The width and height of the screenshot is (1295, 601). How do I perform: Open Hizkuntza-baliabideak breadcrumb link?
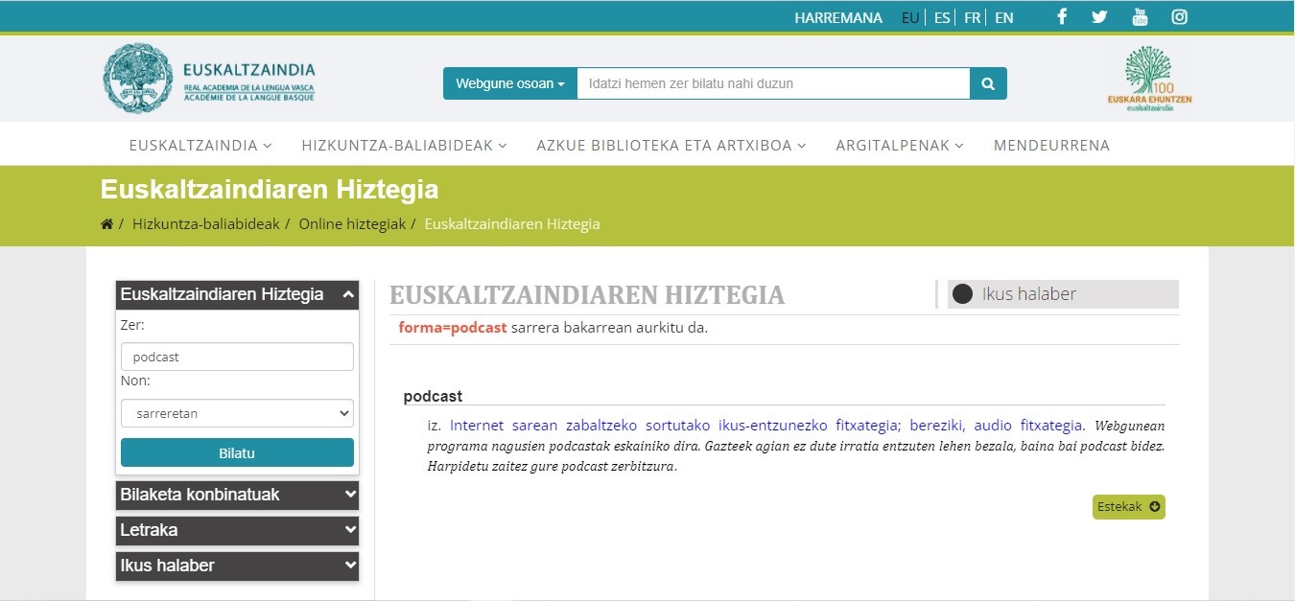[206, 224]
